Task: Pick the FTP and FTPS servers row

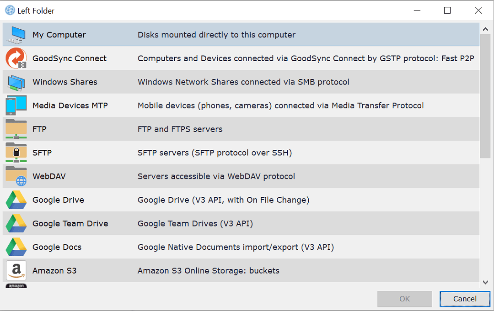Action: 180,129
